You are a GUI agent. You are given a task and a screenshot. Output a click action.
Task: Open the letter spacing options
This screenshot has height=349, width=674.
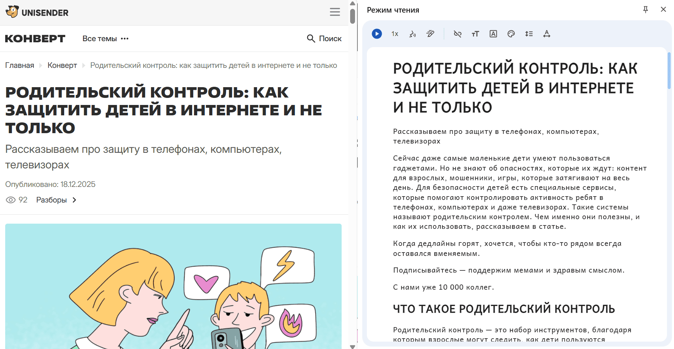tap(546, 34)
